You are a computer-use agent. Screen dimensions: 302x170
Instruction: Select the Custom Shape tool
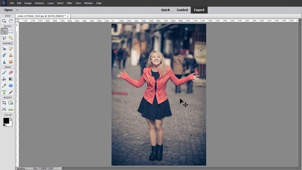pyautogui.click(x=11, y=85)
